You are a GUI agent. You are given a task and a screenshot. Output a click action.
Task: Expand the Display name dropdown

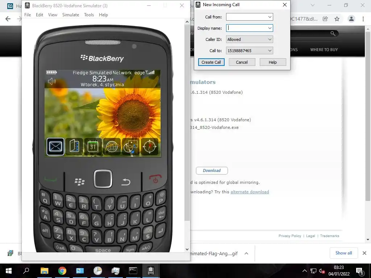[270, 28]
